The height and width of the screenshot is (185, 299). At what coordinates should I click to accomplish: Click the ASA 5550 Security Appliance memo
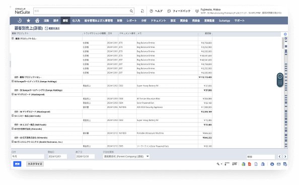pyautogui.click(x=149, y=107)
